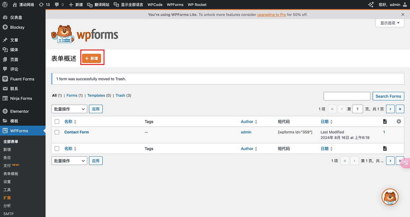The width and height of the screenshot is (410, 217).
Task: Open 设置 submenu under WPForms
Action: pos(7,181)
